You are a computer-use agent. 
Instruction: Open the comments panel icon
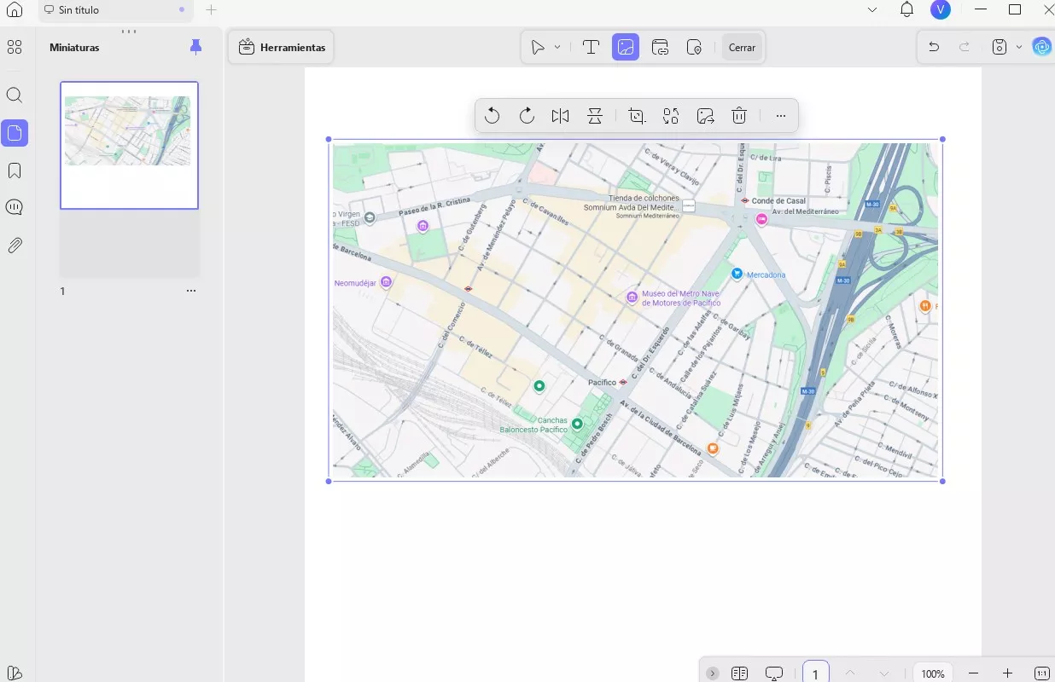coord(15,207)
